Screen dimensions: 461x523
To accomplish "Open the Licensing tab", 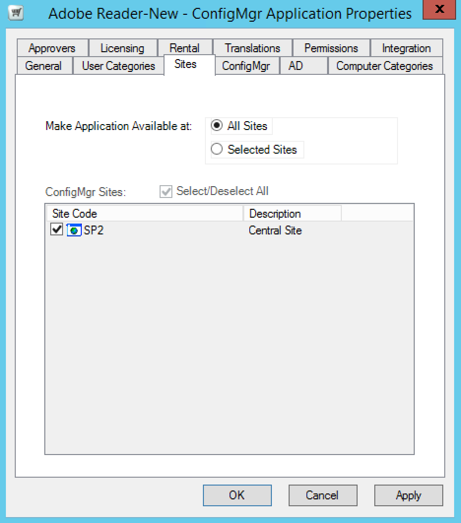I will [122, 48].
